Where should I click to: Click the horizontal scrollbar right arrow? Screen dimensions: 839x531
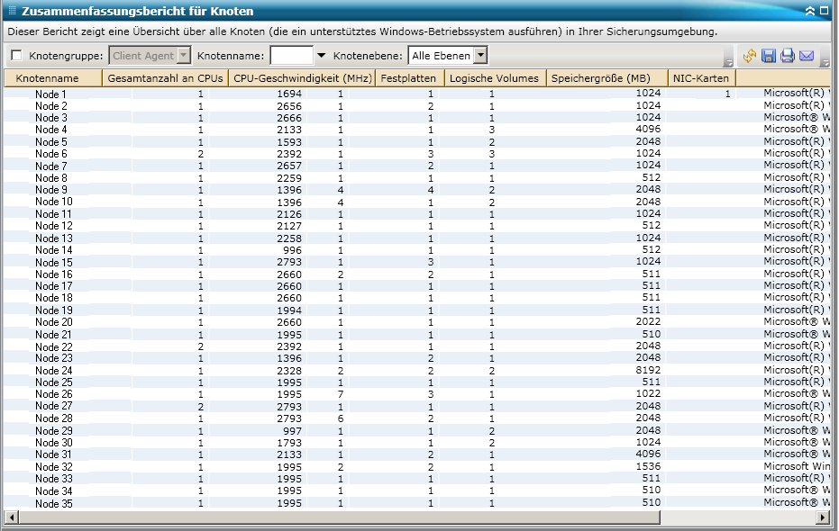pos(822,517)
